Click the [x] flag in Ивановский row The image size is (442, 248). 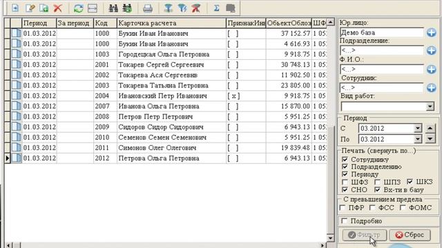click(x=233, y=96)
